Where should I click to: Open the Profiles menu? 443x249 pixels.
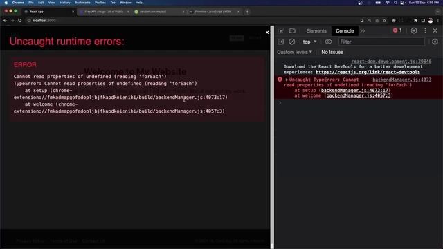click(x=100, y=3)
